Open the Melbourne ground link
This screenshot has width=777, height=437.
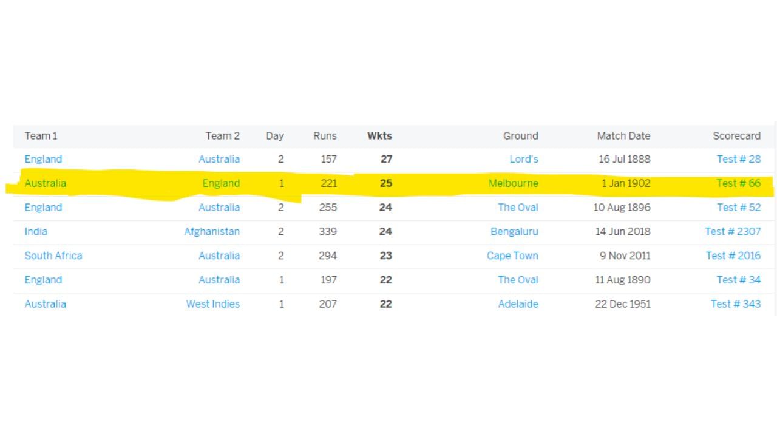[513, 183]
